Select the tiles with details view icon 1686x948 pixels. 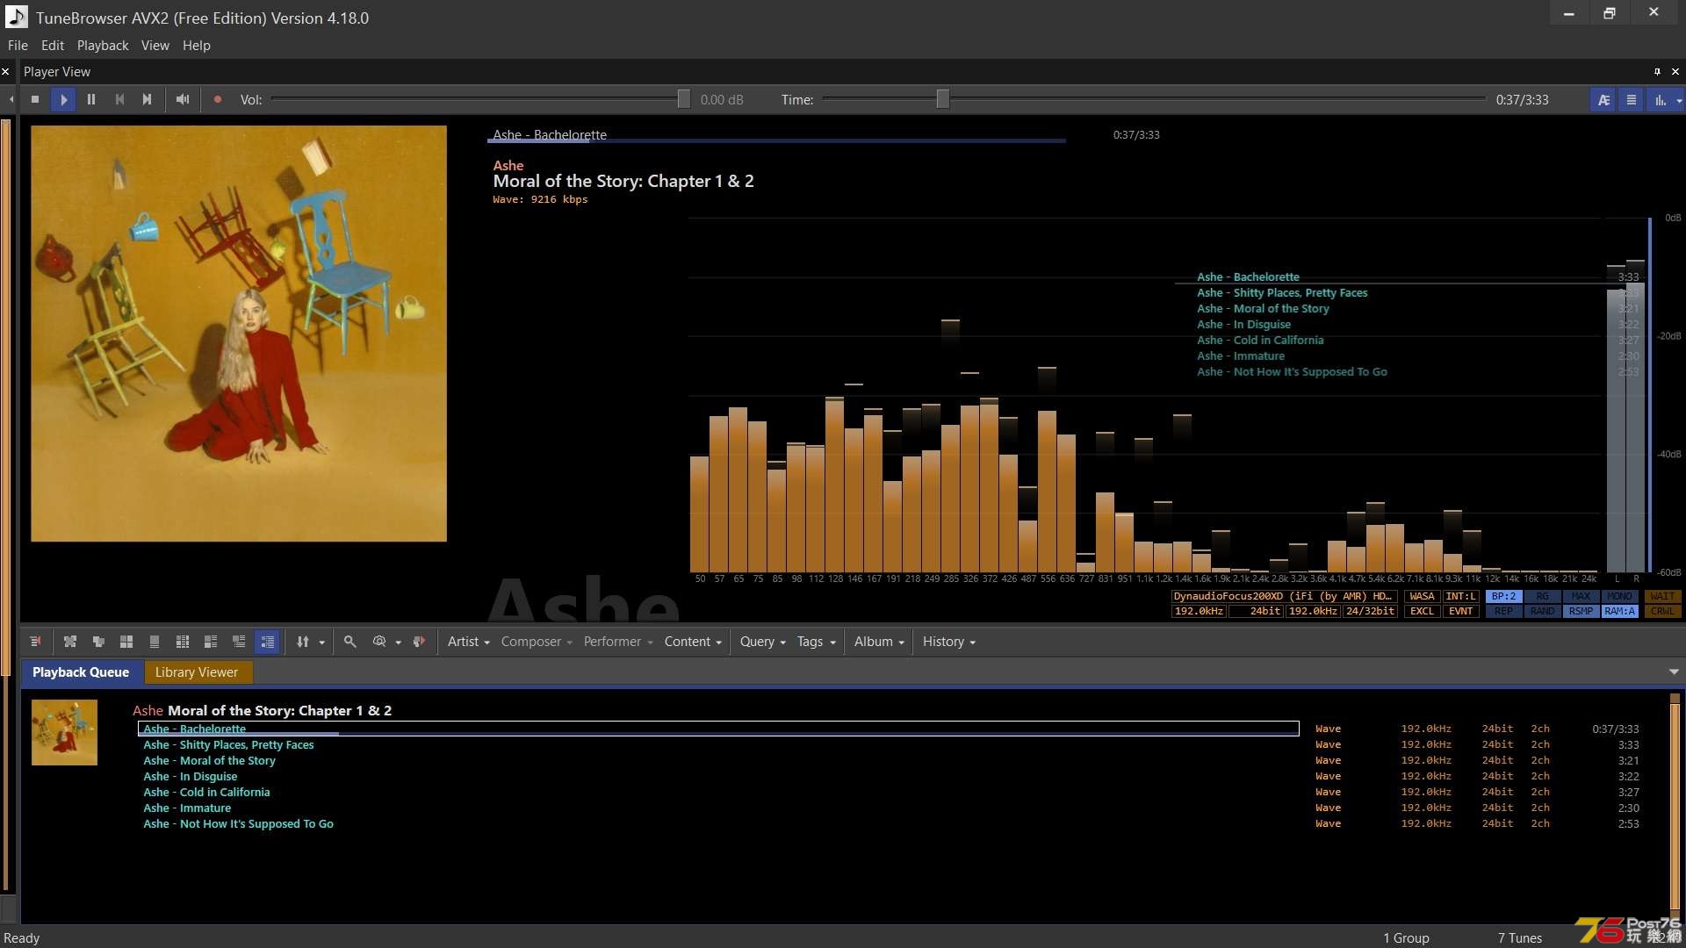211,642
